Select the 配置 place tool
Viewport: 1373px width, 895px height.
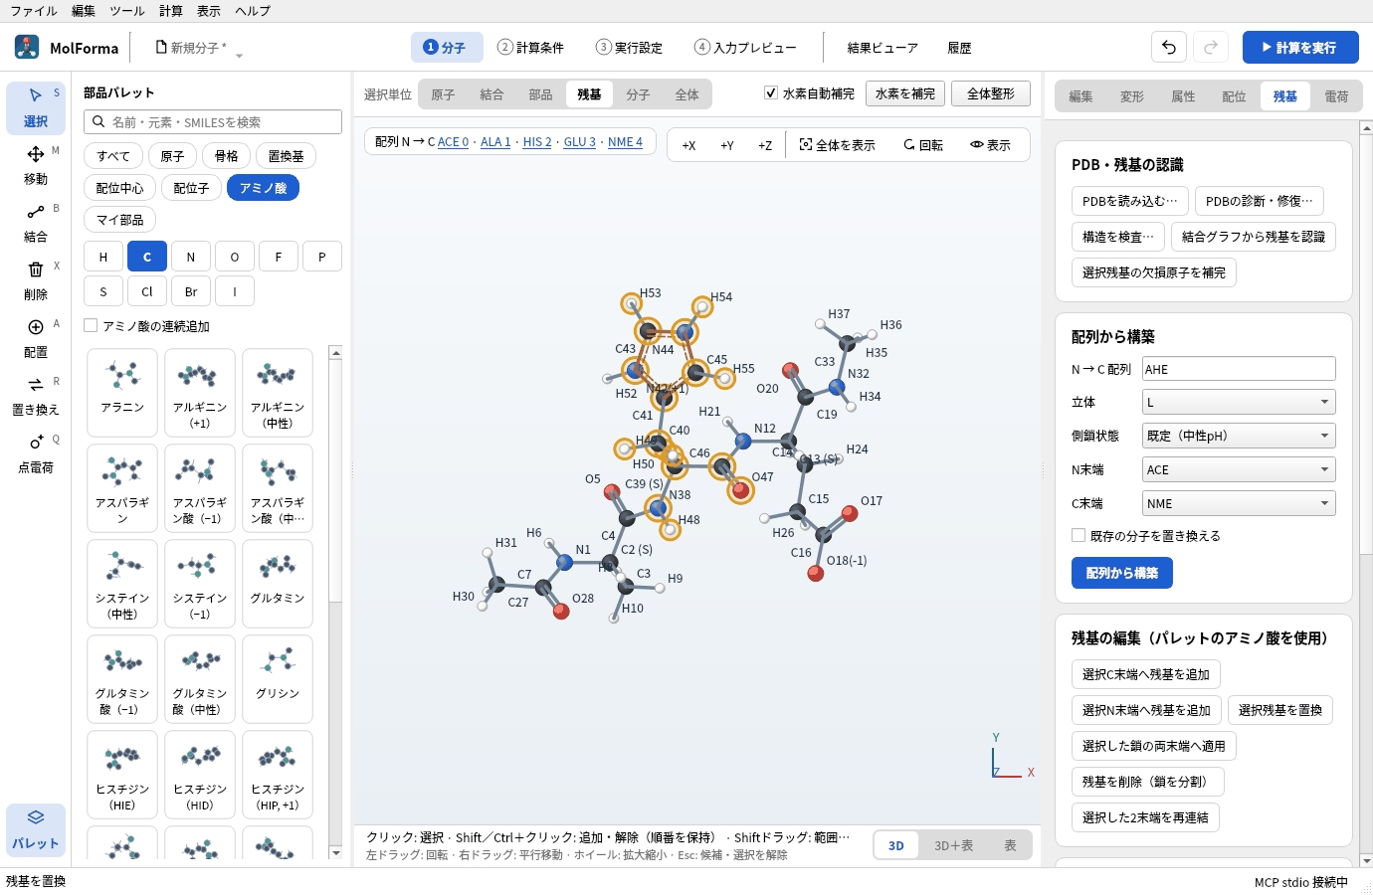point(36,338)
